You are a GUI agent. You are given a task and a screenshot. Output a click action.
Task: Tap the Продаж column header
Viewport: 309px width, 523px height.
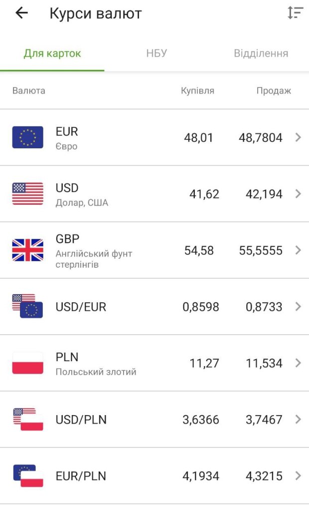(x=274, y=91)
